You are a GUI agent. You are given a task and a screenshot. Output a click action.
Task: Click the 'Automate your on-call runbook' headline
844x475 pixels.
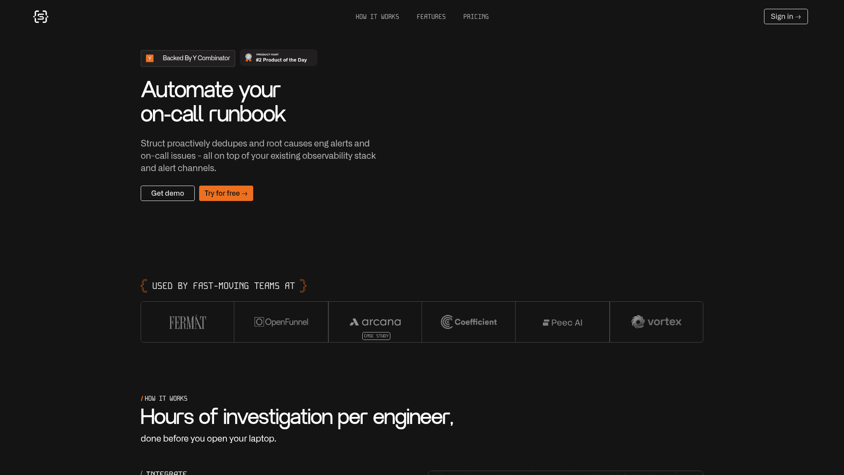(213, 102)
